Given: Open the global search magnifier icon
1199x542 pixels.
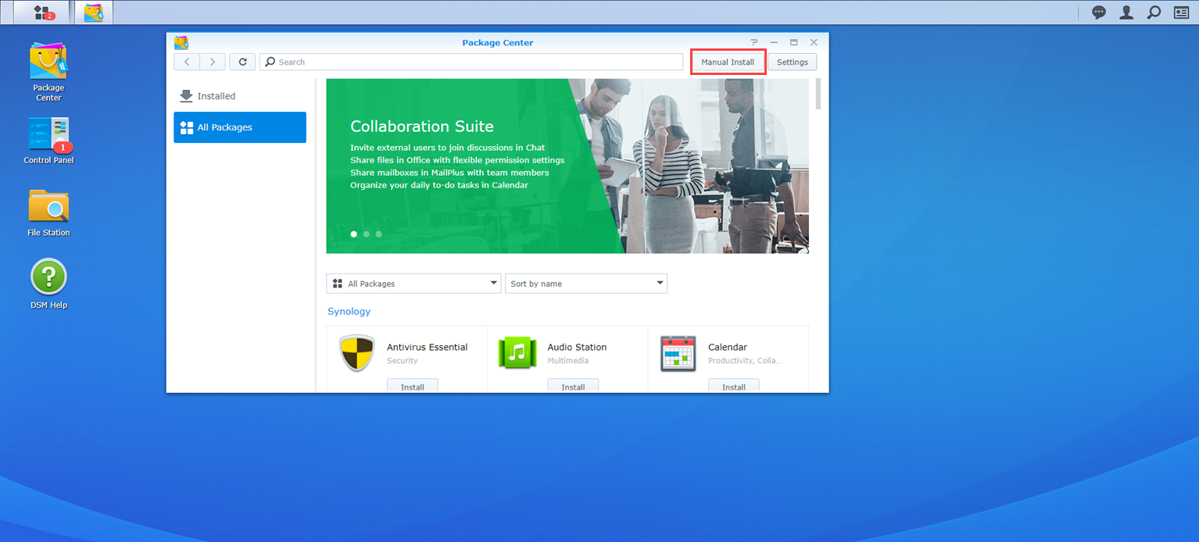Looking at the screenshot, I should [x=1154, y=12].
